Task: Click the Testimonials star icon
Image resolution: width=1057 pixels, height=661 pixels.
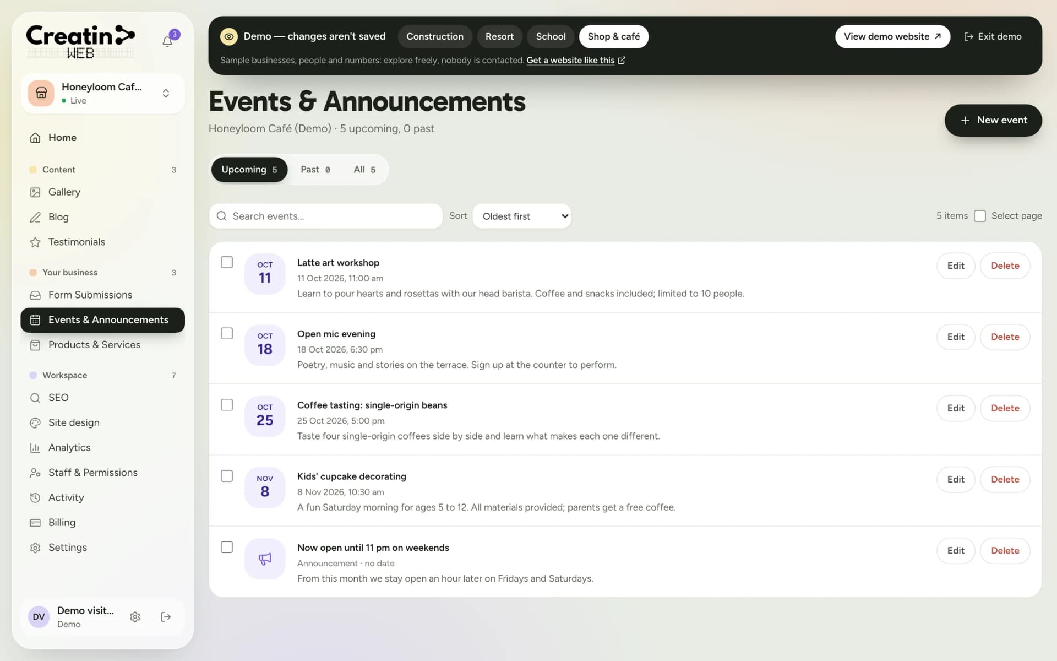Action: click(x=35, y=242)
